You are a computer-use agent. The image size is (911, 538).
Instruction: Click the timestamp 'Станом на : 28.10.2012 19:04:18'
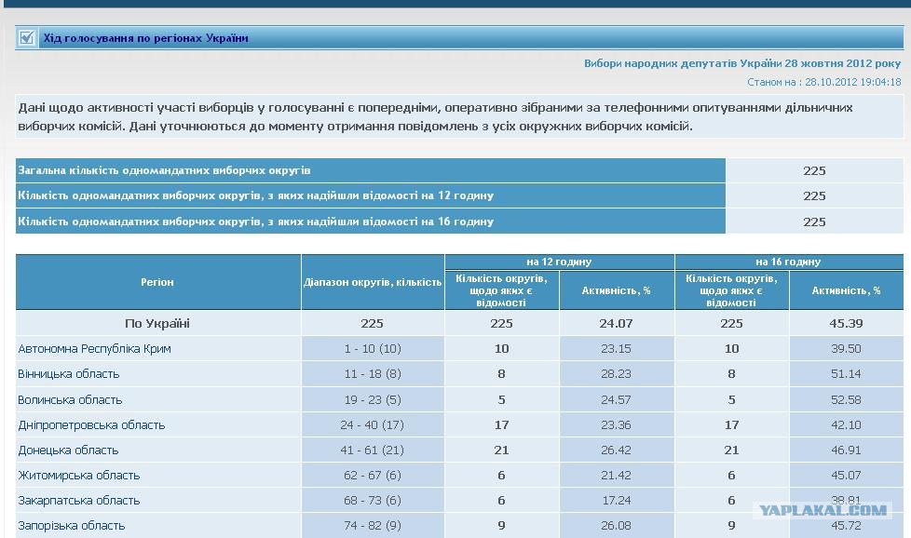coord(823,82)
